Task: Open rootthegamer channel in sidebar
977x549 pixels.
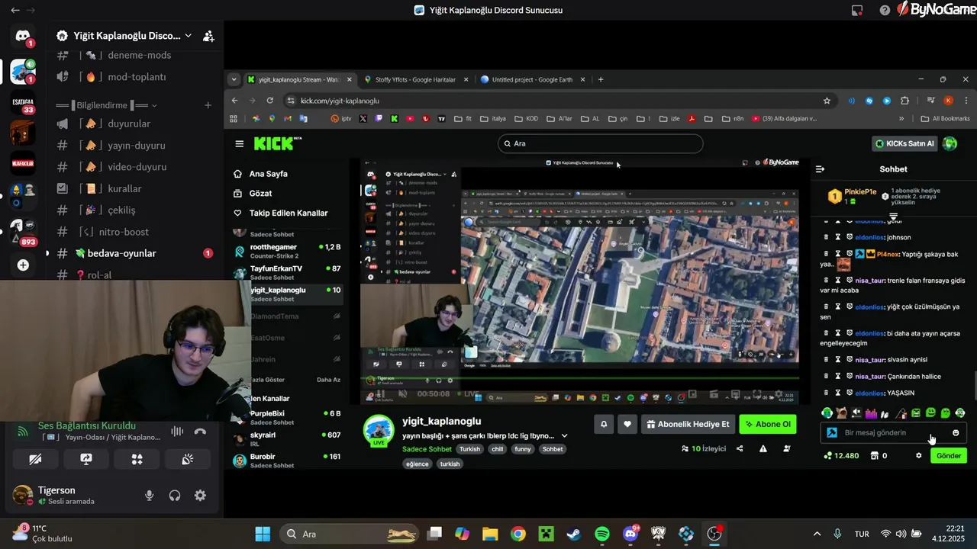Action: [x=287, y=251]
